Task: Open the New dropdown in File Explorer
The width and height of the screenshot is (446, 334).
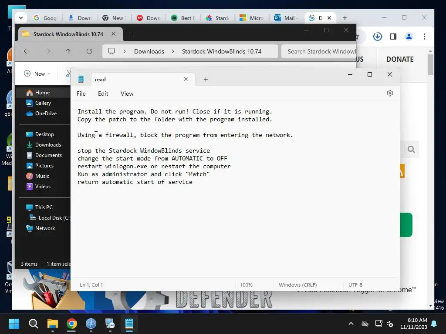Action: 37,74
